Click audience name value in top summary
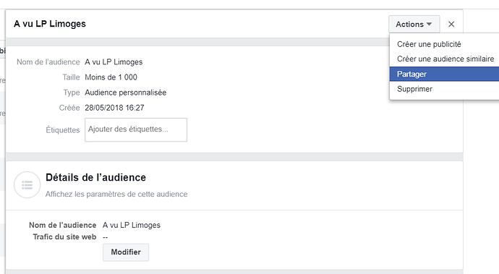The height and width of the screenshot is (274, 499). 114,62
